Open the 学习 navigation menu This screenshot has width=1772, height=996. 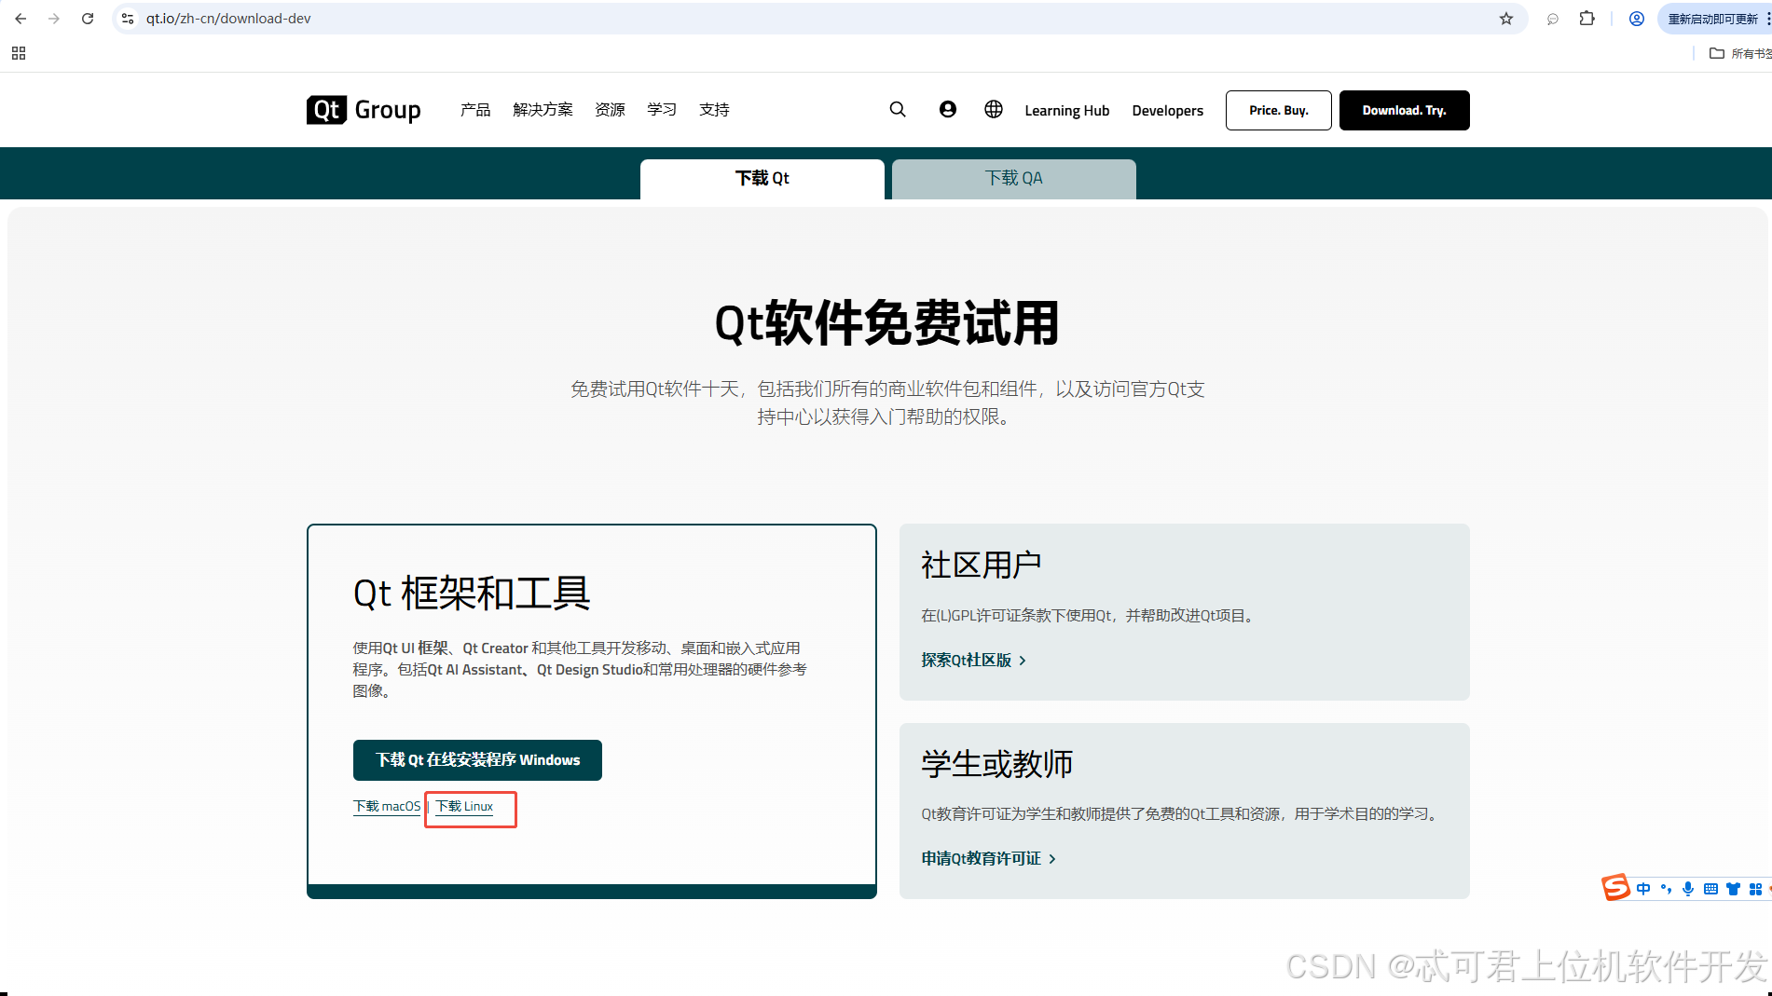point(662,110)
